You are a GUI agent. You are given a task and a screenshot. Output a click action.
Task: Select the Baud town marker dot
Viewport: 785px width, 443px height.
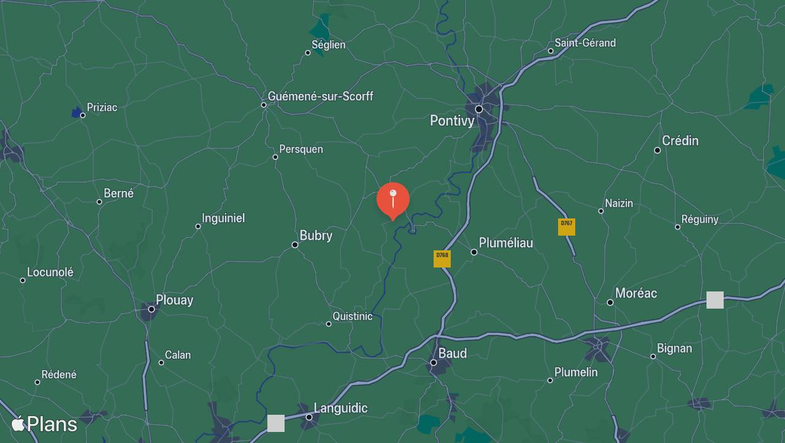tap(434, 363)
